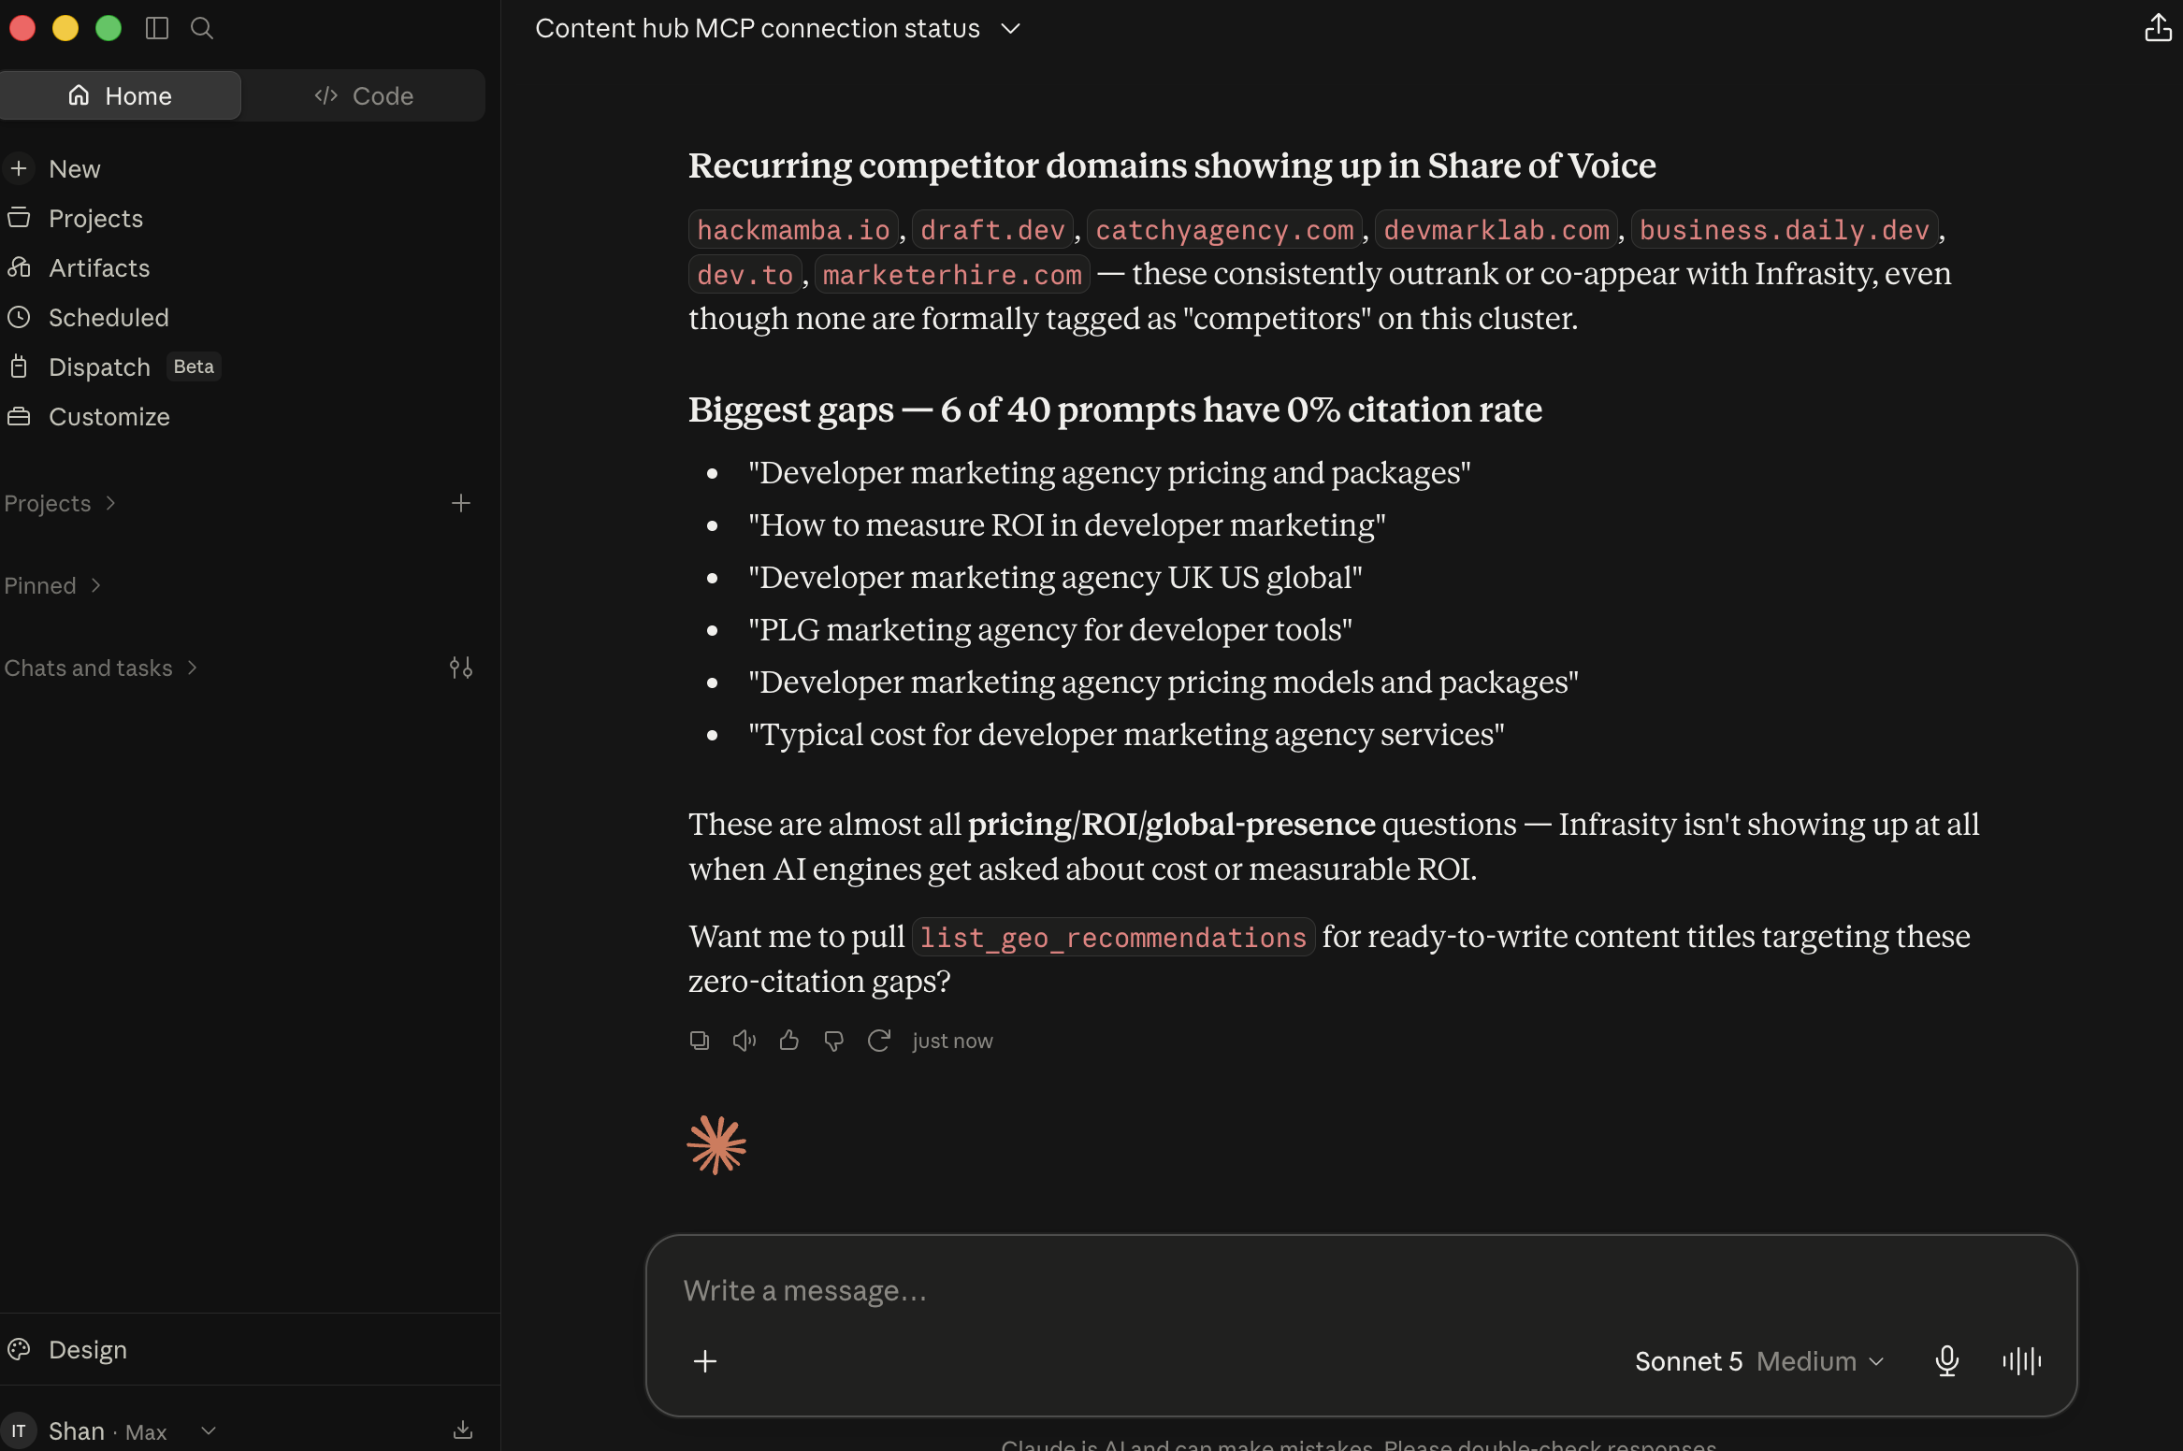Screen dimensions: 2183x1451
Task: Click 'Typical cost for developer marketing agency services' bullet
Action: pos(1126,734)
